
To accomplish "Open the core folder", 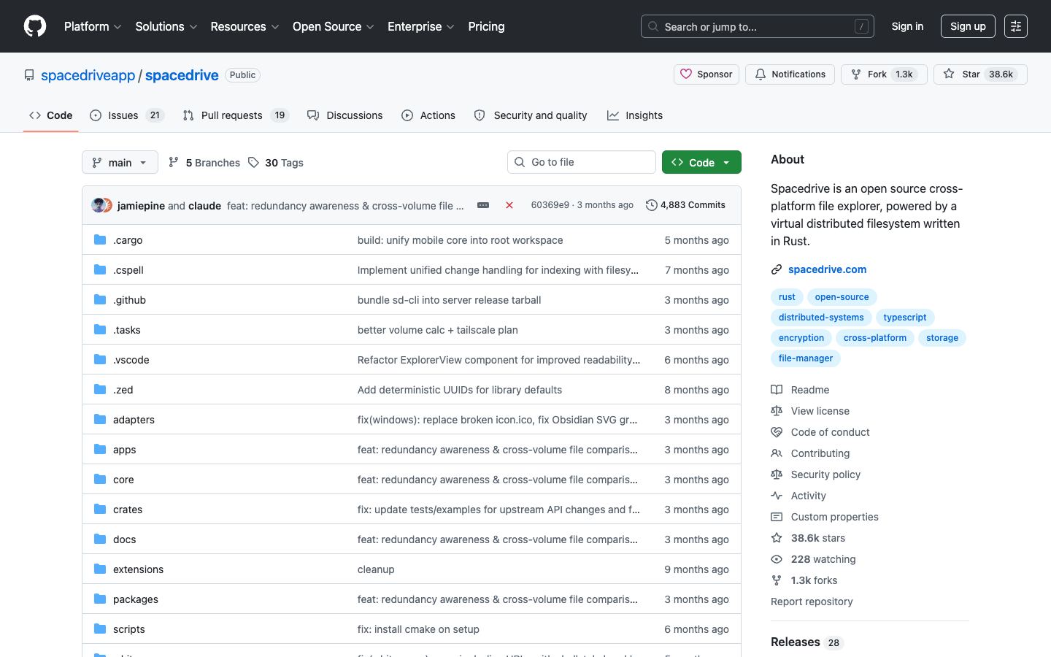I will click(123, 480).
